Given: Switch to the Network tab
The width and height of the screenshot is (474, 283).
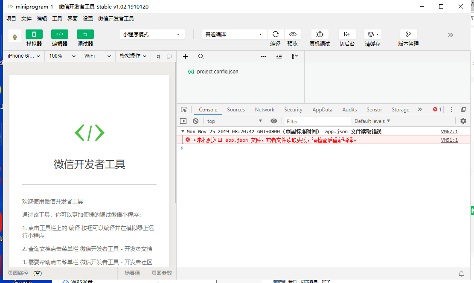Looking at the screenshot, I should (265, 110).
